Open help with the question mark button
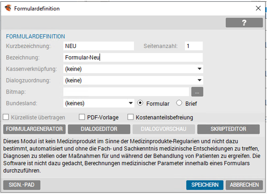 (244, 23)
